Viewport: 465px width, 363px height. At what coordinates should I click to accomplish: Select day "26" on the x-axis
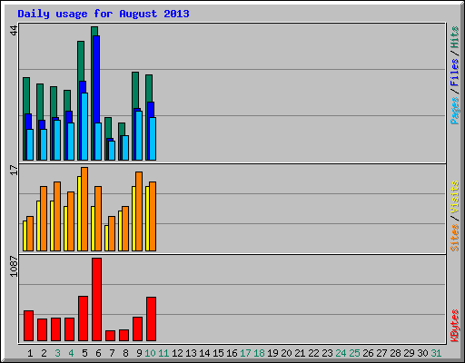[368, 353]
